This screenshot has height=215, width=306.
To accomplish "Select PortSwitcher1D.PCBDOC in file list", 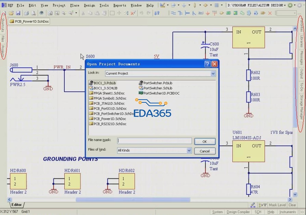I will pyautogui.click(x=159, y=93).
